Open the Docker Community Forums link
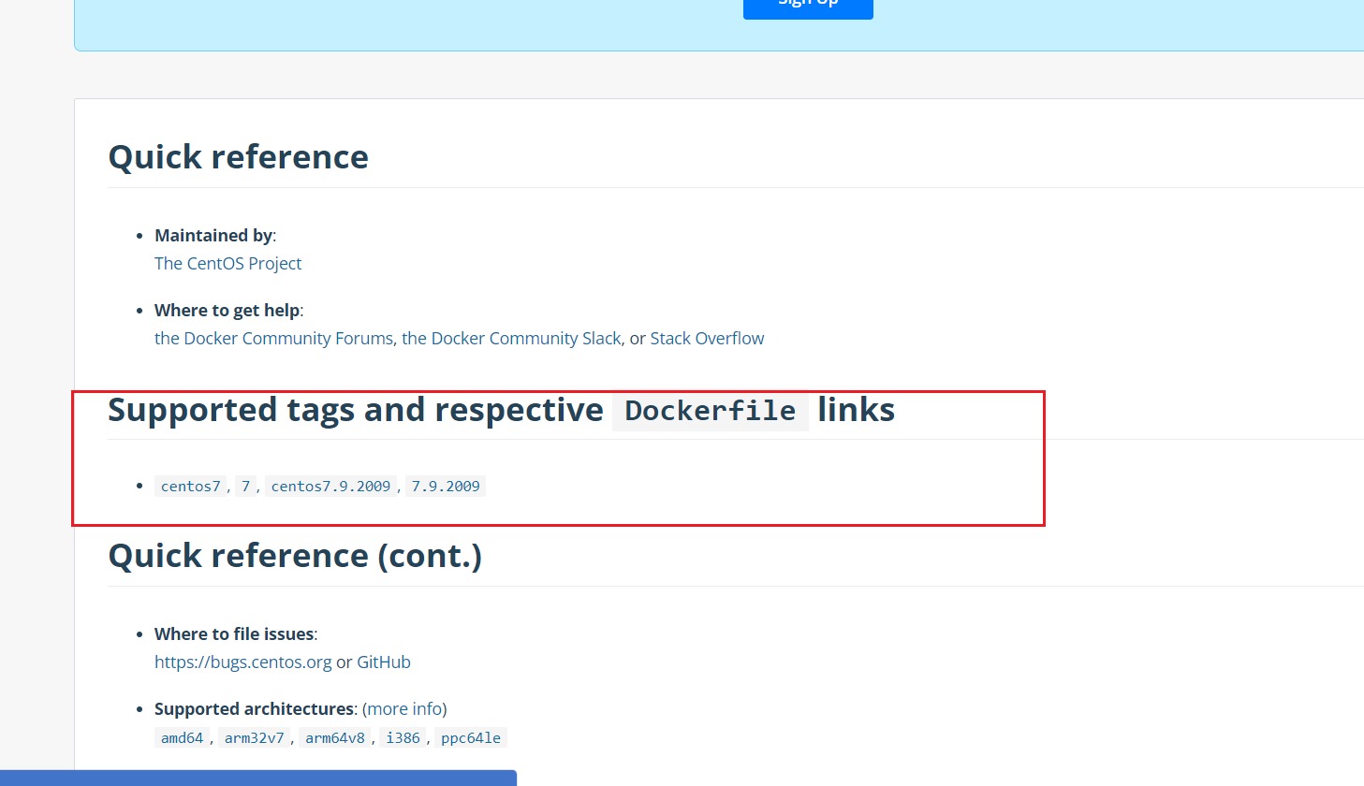The image size is (1364, 786). 273,339
